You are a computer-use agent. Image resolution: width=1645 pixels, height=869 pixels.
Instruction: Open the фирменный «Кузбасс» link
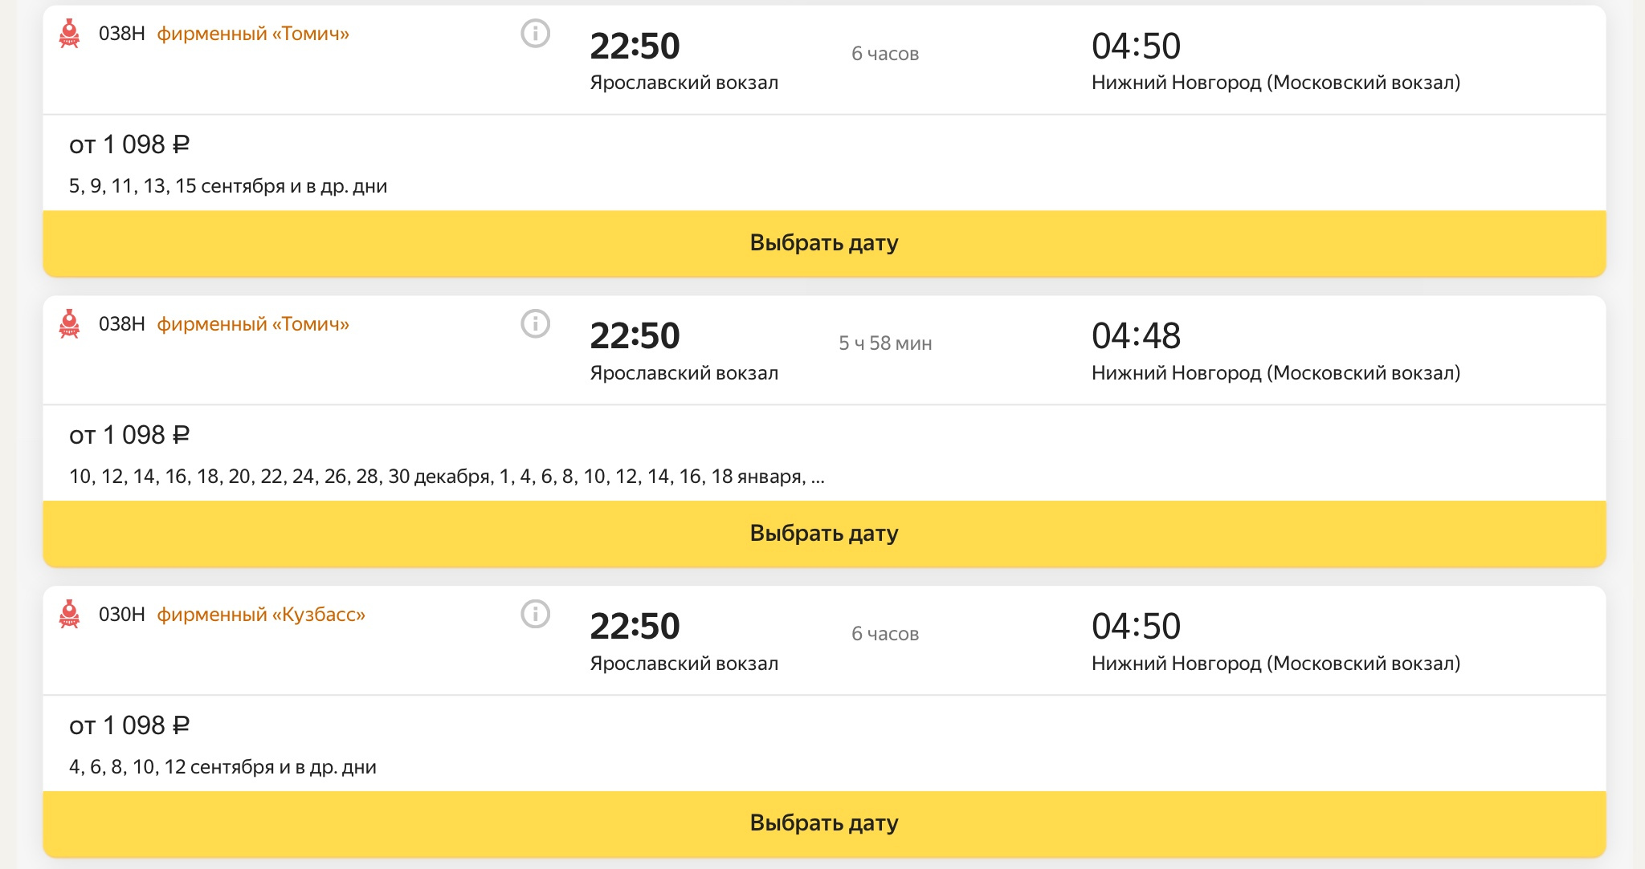(260, 615)
